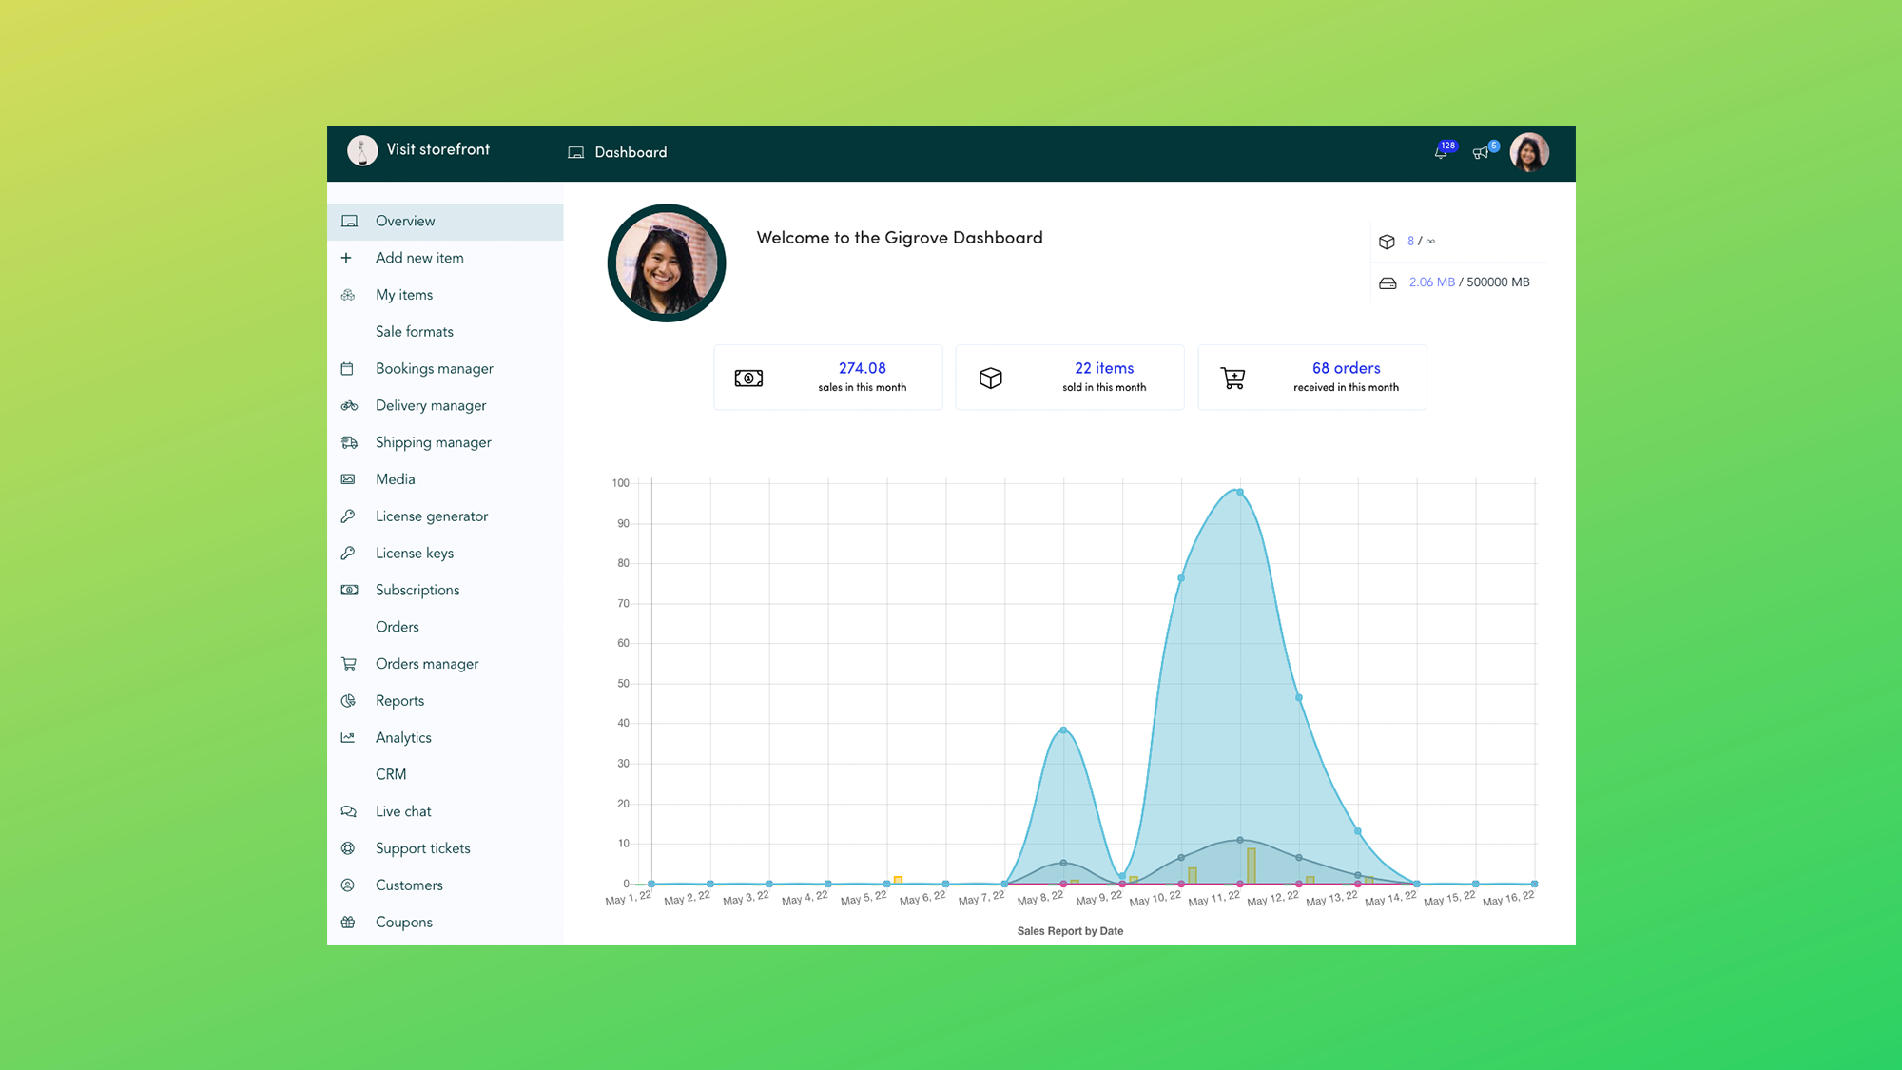The height and width of the screenshot is (1070, 1902).
Task: Go to CRM
Action: click(x=391, y=774)
